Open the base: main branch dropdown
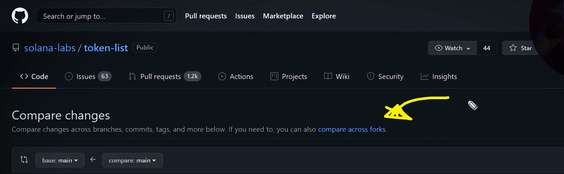Image resolution: width=564 pixels, height=174 pixels. tap(60, 160)
